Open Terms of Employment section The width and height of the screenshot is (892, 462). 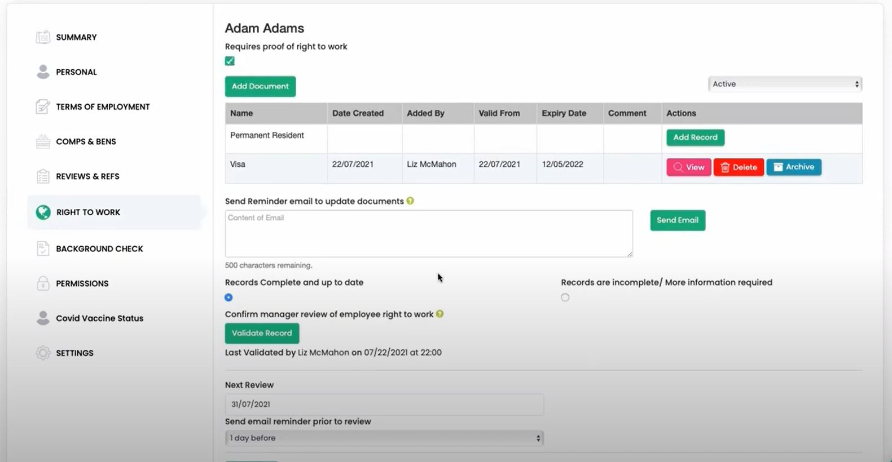point(103,106)
